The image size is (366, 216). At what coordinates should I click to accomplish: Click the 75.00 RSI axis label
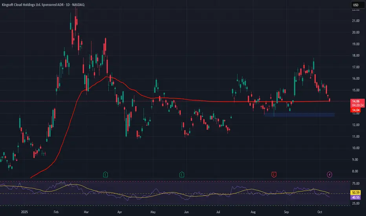coord(356,183)
